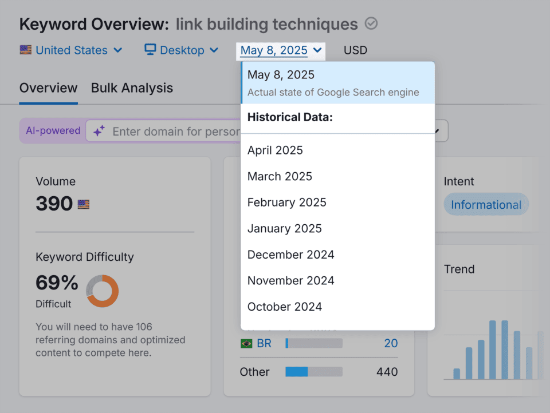The height and width of the screenshot is (413, 550).
Task: Click the Desktop device icon
Action: click(x=150, y=50)
